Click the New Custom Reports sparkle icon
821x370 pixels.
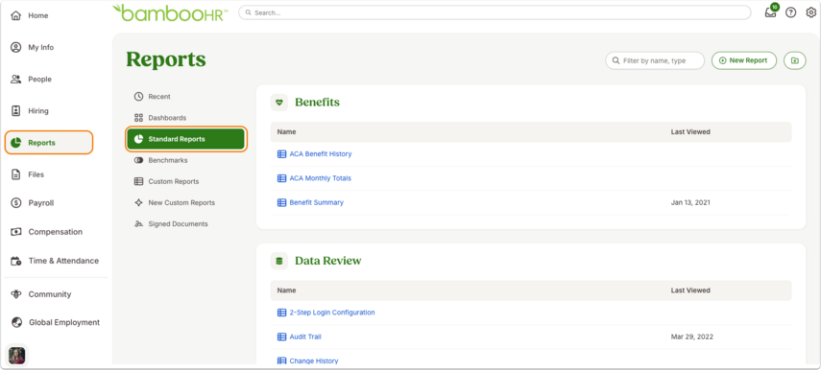pyautogui.click(x=138, y=203)
